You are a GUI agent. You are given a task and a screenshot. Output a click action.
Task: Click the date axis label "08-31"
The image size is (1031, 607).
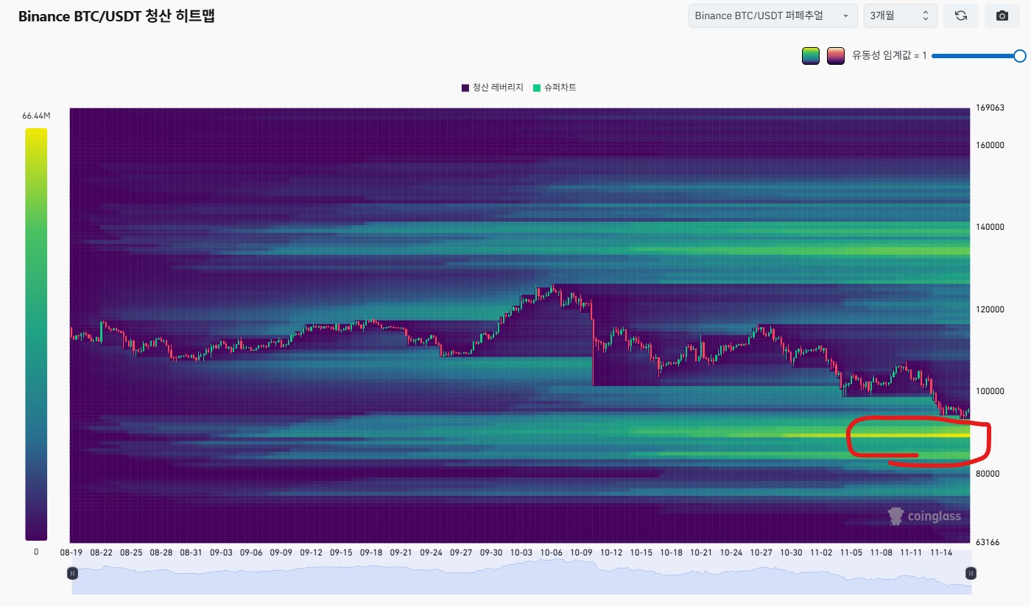coord(191,552)
